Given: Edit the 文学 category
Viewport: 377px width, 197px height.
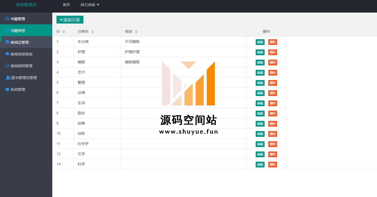Looking at the screenshot, I should point(260,154).
